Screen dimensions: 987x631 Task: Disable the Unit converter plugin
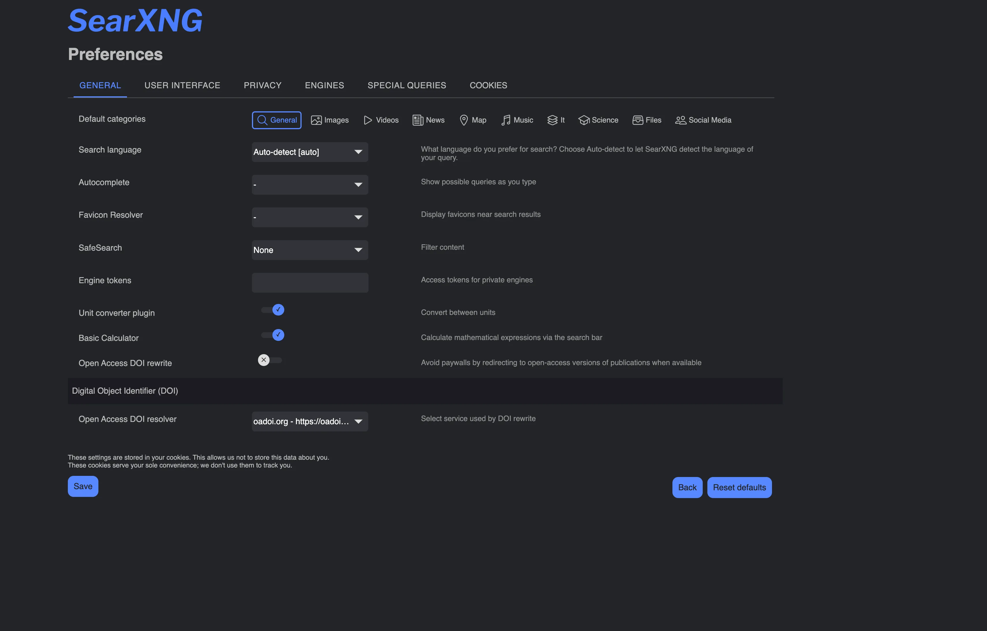coord(272,310)
